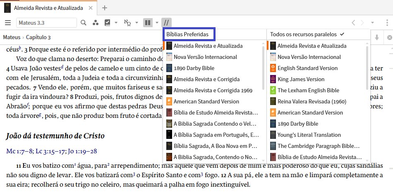The image size is (393, 192).
Task: Toggle the multiple resource columns icon
Action: (x=148, y=23)
